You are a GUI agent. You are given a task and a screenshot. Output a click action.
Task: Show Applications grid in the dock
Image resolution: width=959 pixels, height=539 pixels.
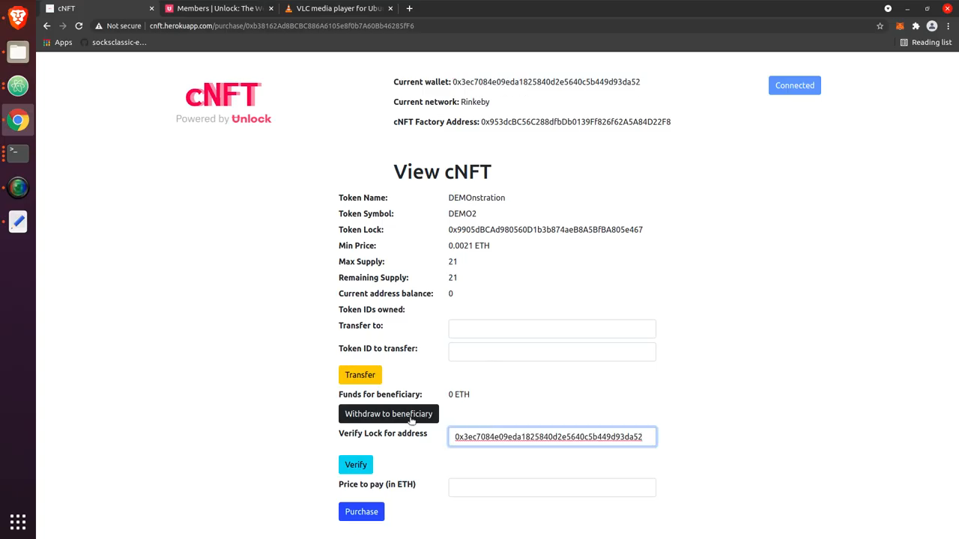click(x=18, y=522)
